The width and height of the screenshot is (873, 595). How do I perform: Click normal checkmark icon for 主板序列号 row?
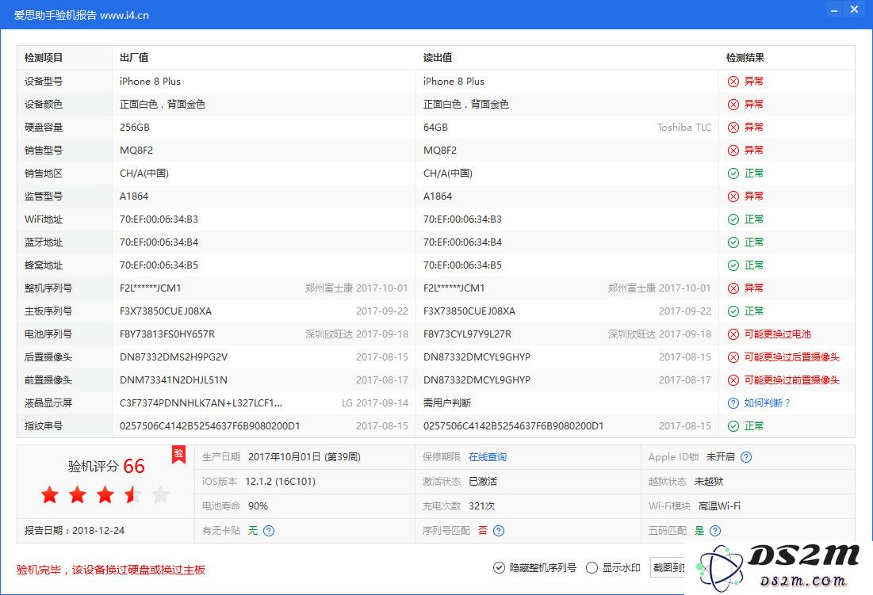tap(733, 311)
